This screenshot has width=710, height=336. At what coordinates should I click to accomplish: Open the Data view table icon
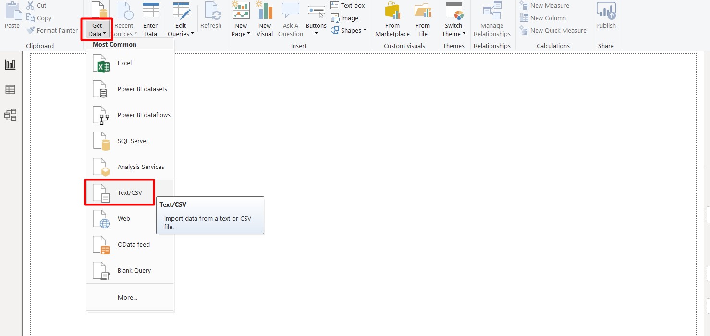tap(10, 90)
